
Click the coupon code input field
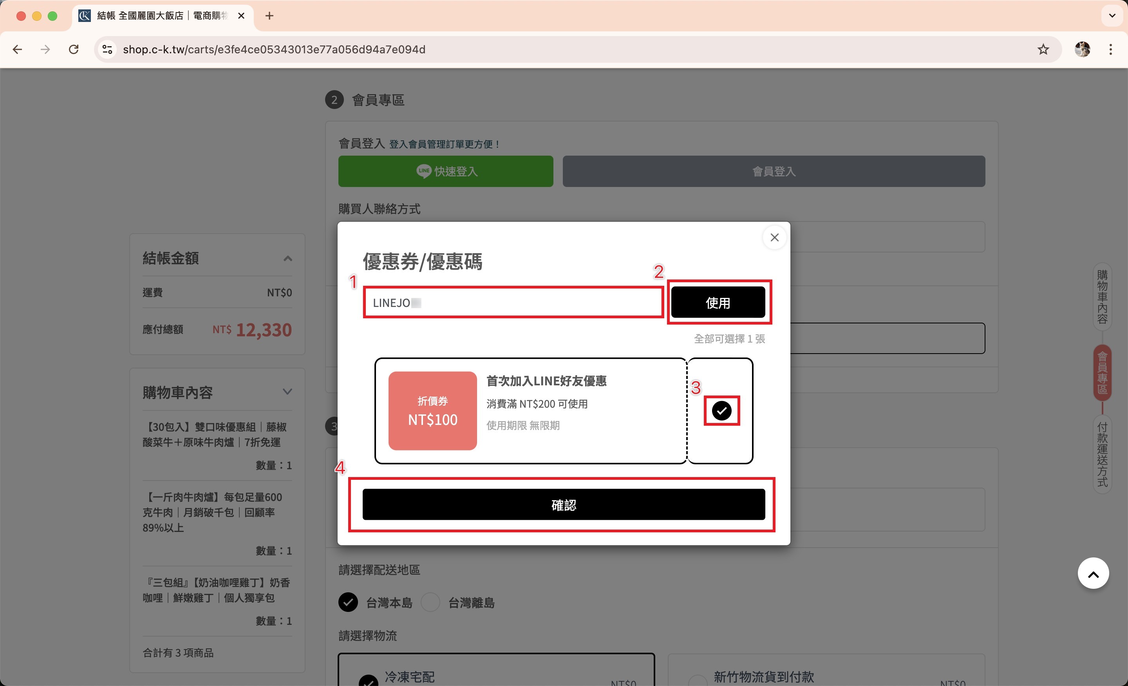(x=513, y=303)
